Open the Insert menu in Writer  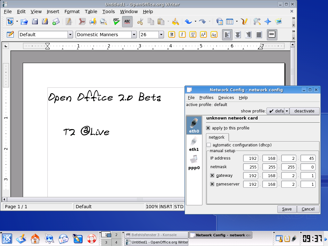click(53, 12)
